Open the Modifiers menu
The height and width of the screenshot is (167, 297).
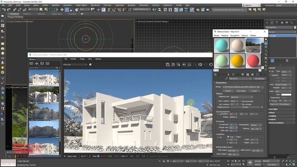click(x=56, y=5)
